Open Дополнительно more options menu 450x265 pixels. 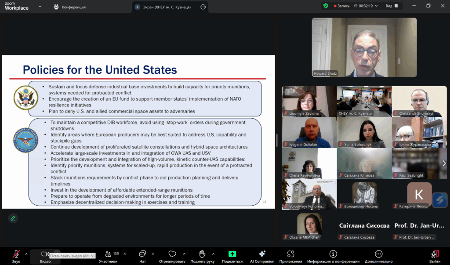click(378, 256)
